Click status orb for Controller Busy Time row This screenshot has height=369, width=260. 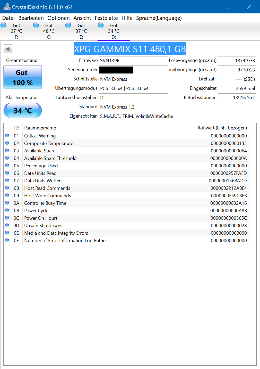[7, 203]
